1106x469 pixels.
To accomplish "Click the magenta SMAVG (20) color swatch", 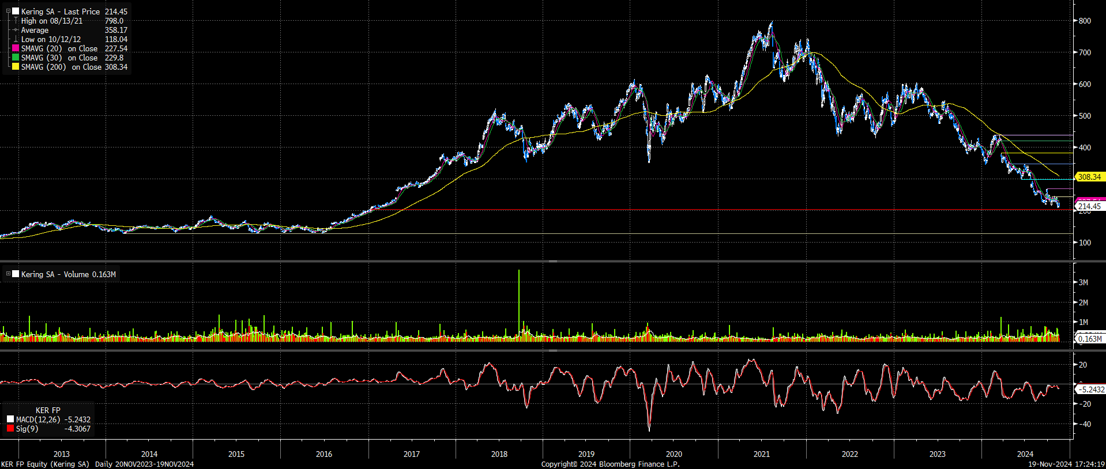I will pos(16,48).
